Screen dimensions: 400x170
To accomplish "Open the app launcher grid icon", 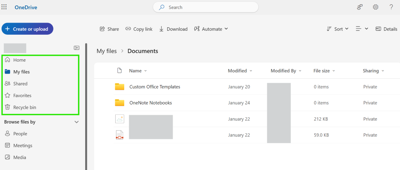I will pos(4,7).
